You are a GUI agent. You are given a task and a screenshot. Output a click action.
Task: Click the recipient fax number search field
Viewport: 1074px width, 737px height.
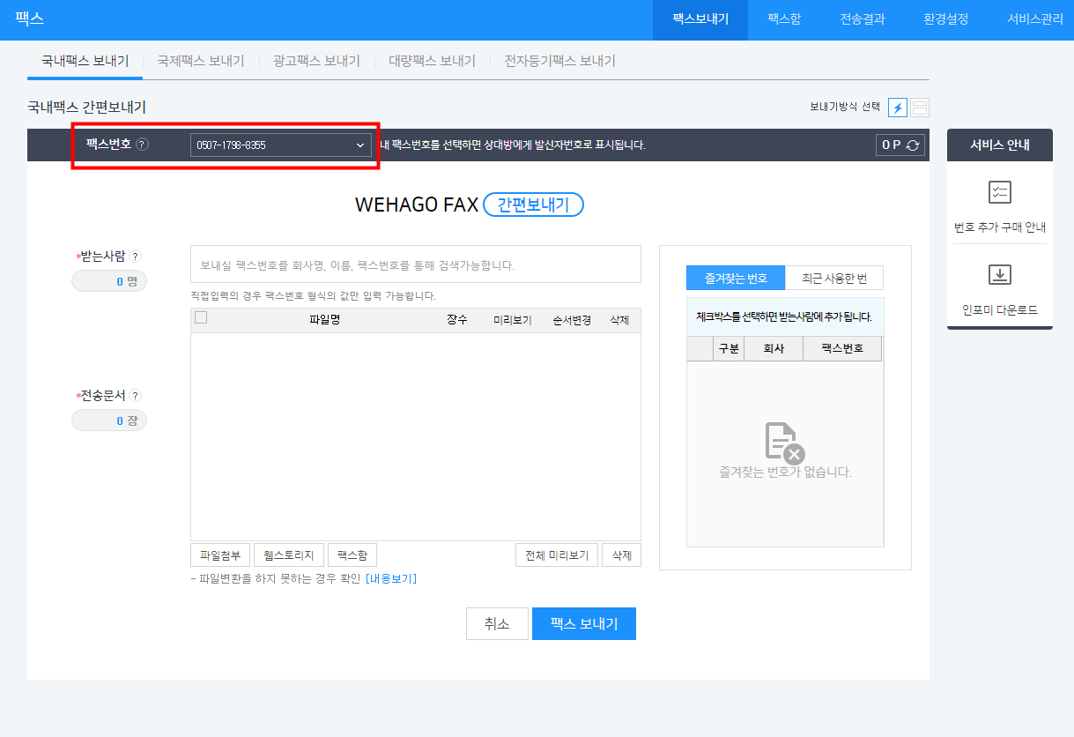[415, 264]
